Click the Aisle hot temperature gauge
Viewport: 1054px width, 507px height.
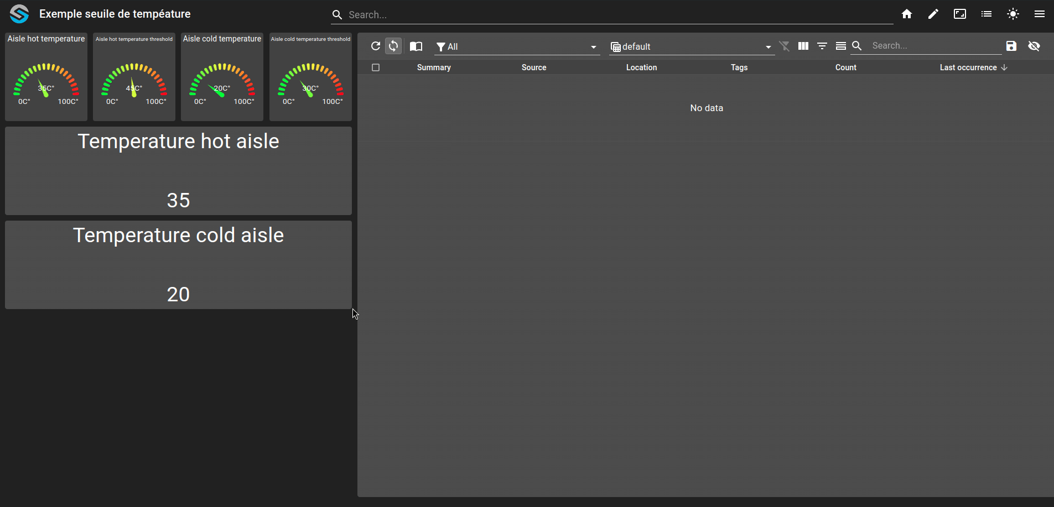click(46, 77)
